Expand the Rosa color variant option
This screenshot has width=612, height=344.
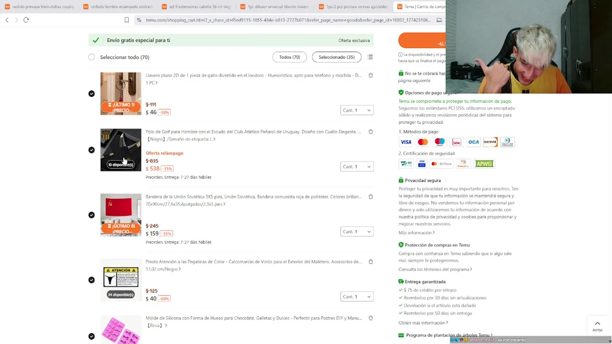157,325
